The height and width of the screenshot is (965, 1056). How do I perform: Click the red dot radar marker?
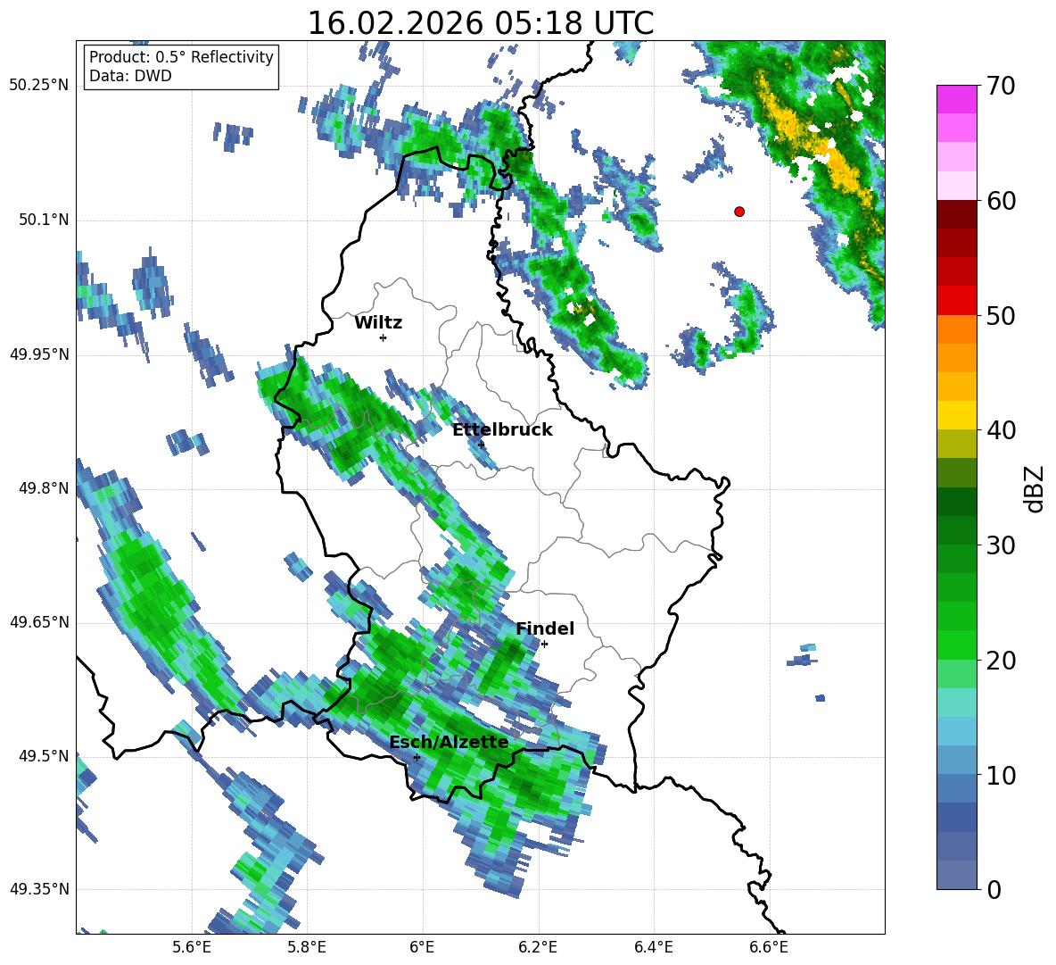click(739, 212)
